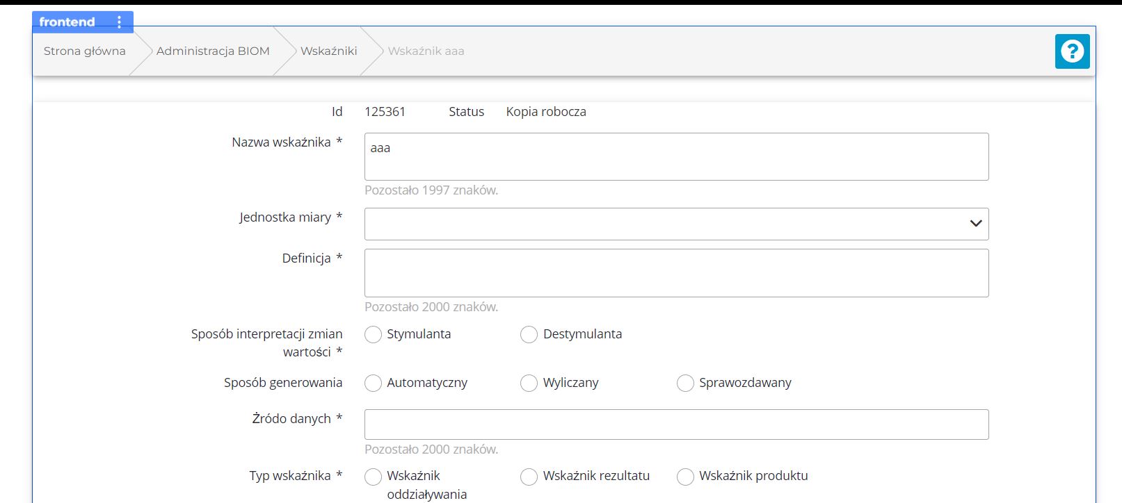Select Wskaźnik oddziaływania indicator type

tap(374, 477)
